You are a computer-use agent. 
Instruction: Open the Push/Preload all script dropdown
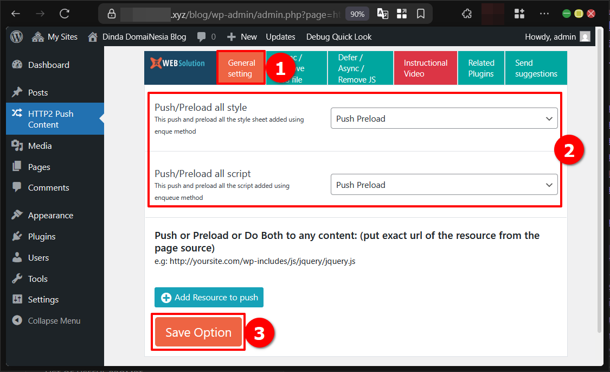pyautogui.click(x=444, y=185)
